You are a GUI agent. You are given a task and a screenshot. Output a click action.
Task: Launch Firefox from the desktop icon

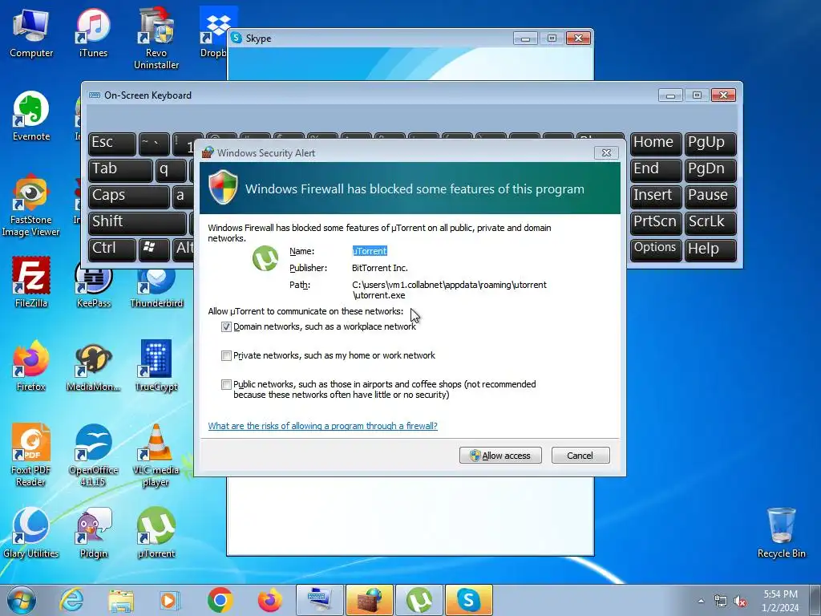[x=31, y=366]
